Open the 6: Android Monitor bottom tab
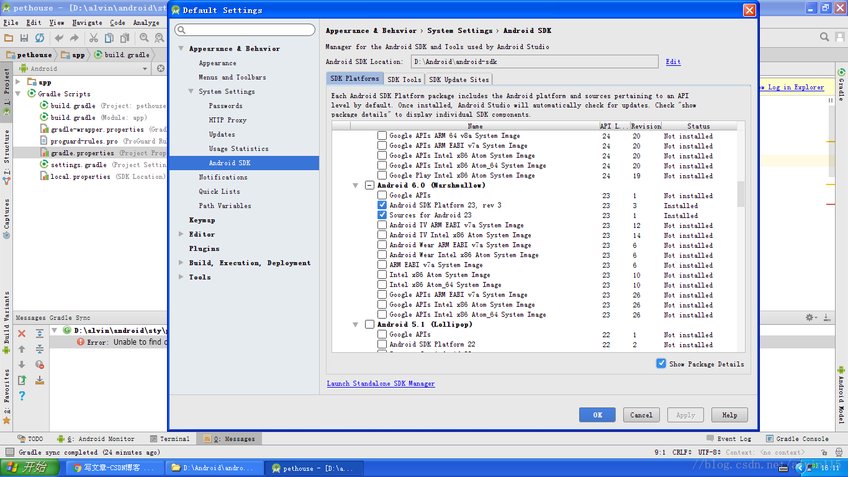The width and height of the screenshot is (848, 477). [95, 438]
